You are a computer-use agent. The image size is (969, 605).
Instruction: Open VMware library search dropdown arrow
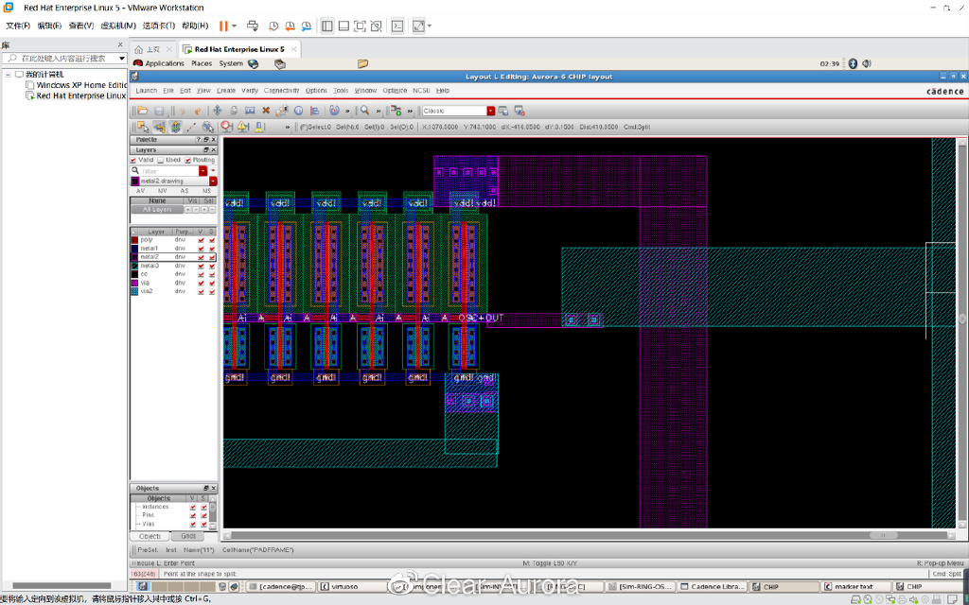[122, 58]
